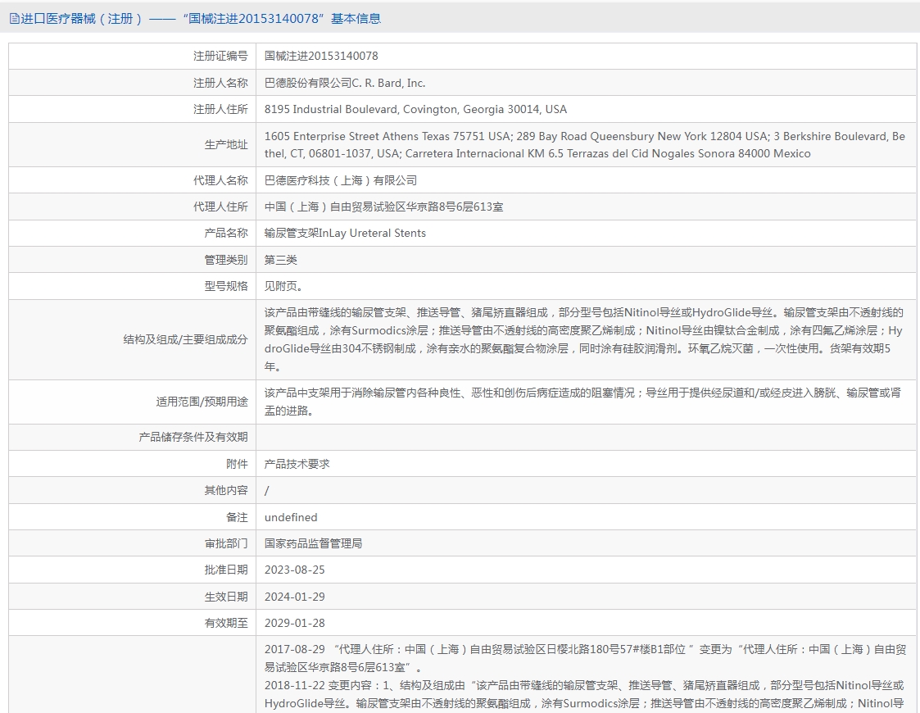Click 第三类 category value
The image size is (920, 713).
tap(280, 260)
